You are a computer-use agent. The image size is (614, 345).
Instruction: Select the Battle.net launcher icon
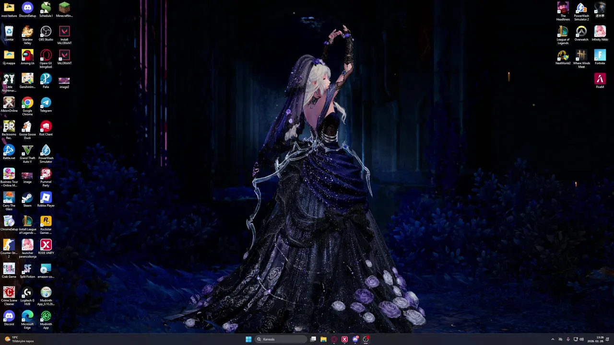tap(9, 152)
